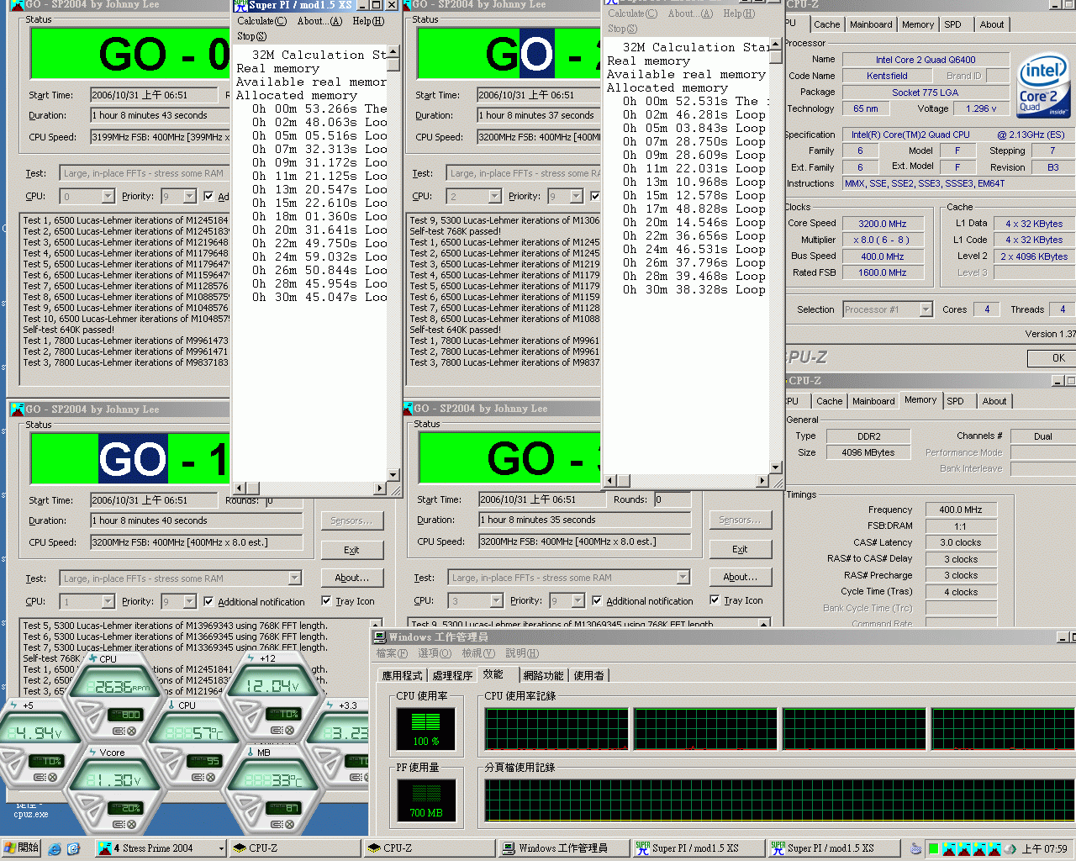1076x861 pixels.
Task: Click down scroll arrow of second Super PI
Action: point(775,467)
